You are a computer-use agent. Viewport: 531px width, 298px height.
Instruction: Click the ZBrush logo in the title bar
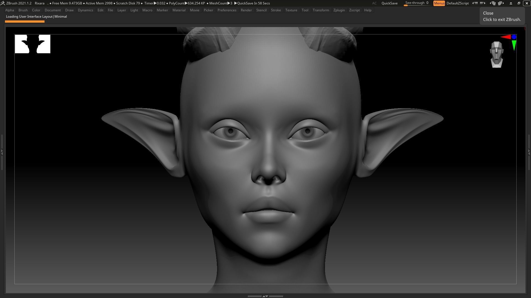click(3, 3)
